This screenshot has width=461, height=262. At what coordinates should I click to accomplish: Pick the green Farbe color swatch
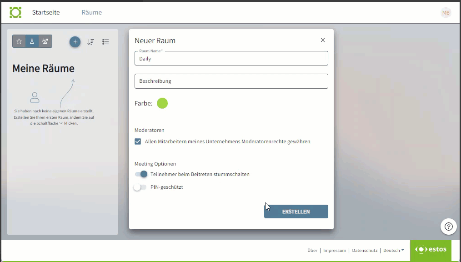[162, 103]
